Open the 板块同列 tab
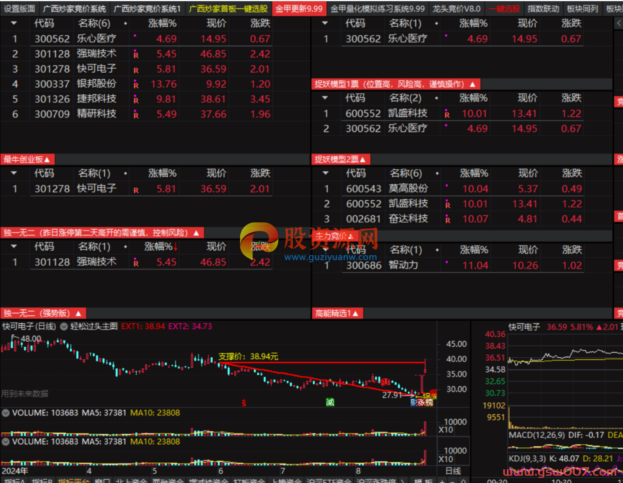Screen dimensions: 623x483 tap(582, 8)
